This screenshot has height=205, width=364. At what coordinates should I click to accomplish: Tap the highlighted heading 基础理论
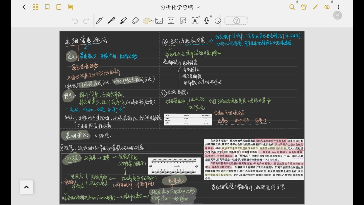76,135
